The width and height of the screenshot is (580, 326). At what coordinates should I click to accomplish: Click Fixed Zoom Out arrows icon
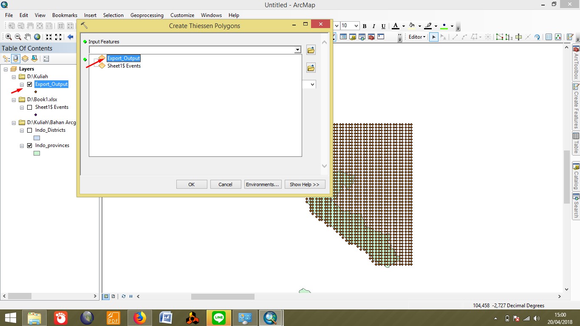pyautogui.click(x=58, y=37)
